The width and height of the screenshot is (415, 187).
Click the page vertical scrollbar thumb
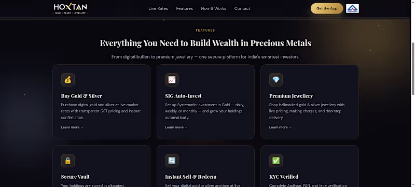[x=412, y=69]
